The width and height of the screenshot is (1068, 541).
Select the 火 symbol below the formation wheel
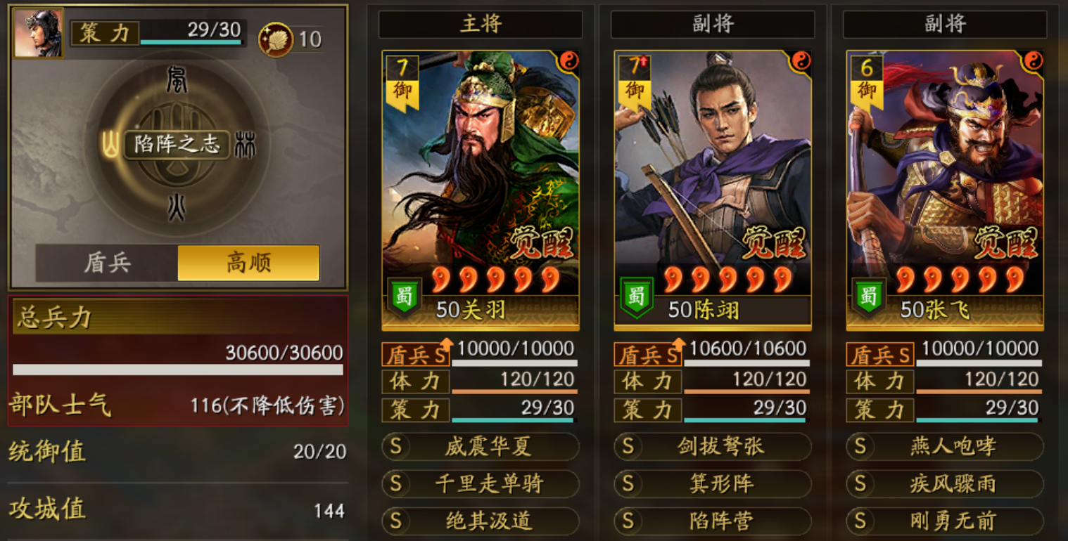[x=176, y=207]
